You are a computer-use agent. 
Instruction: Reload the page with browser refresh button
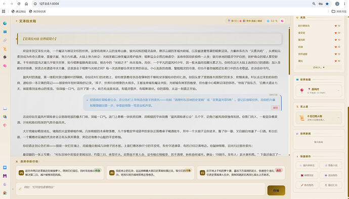click(x=19, y=4)
